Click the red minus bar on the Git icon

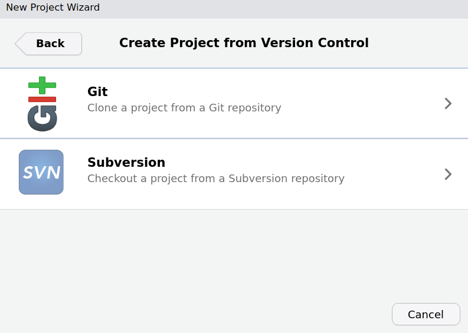(x=42, y=99)
